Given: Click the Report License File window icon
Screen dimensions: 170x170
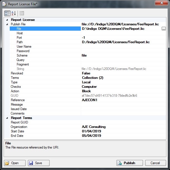Looking at the screenshot, I should click(4, 4).
